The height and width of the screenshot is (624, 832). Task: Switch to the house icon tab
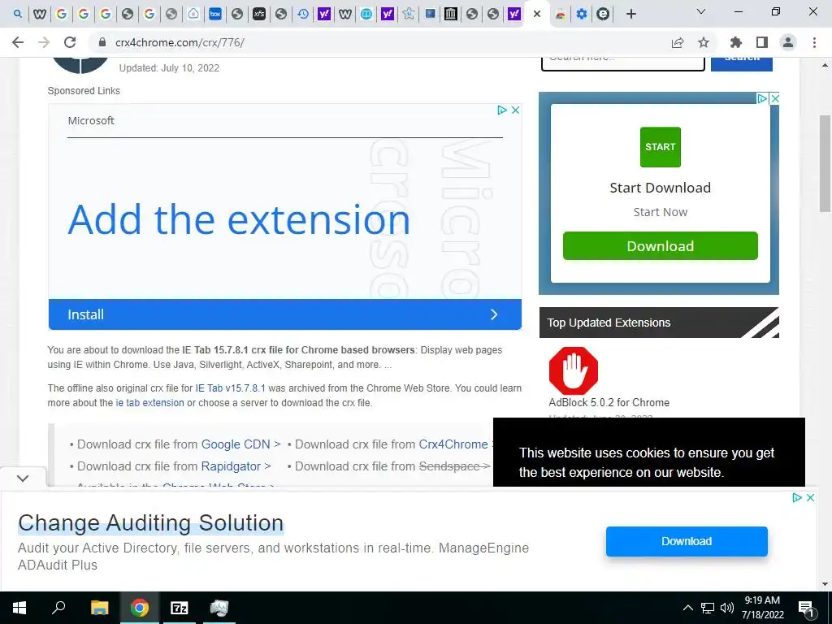click(x=193, y=14)
